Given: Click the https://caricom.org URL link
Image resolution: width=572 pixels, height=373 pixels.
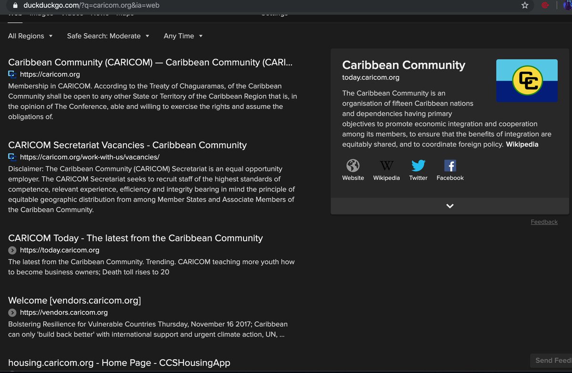Looking at the screenshot, I should coord(50,74).
